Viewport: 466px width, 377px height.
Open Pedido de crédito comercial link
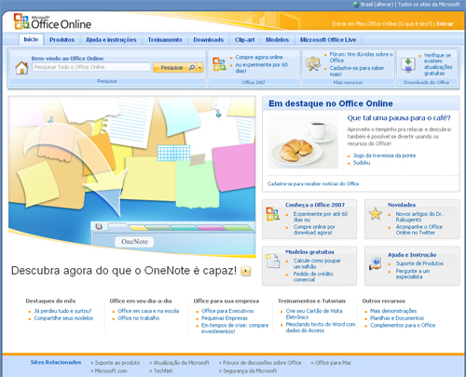[313, 276]
